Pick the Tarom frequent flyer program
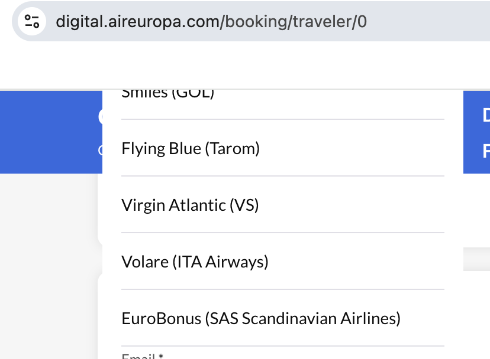The image size is (490, 359). (191, 148)
